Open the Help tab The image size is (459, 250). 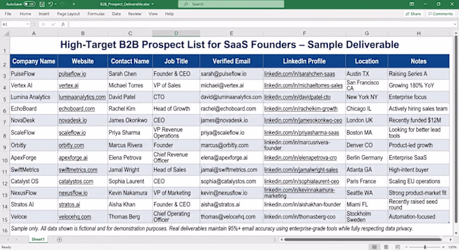(169, 14)
